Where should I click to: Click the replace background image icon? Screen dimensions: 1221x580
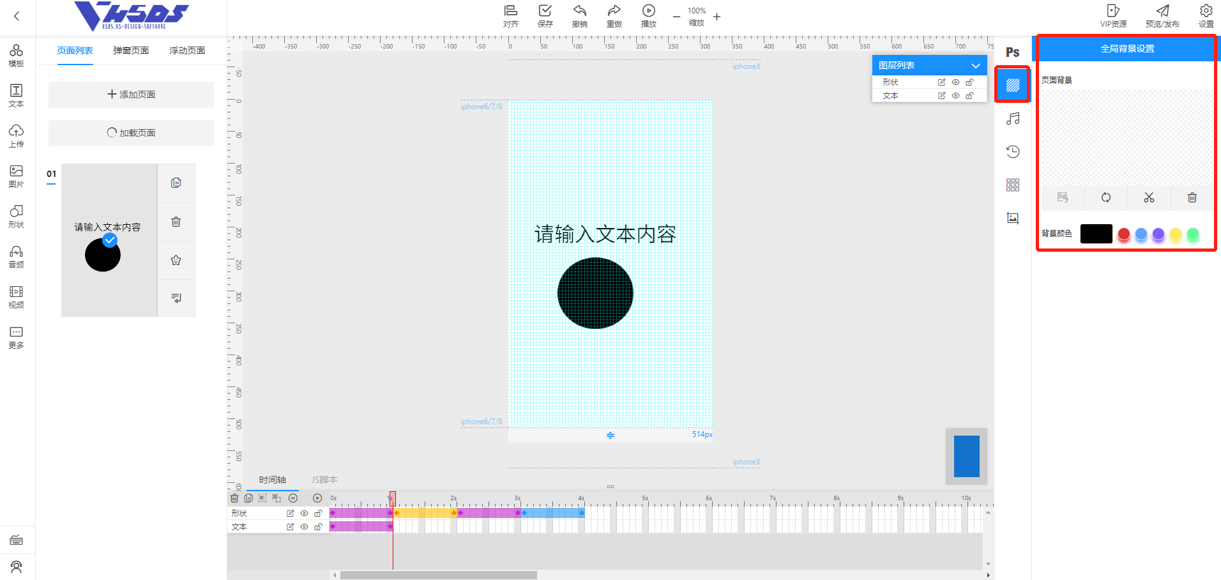(x=1063, y=197)
